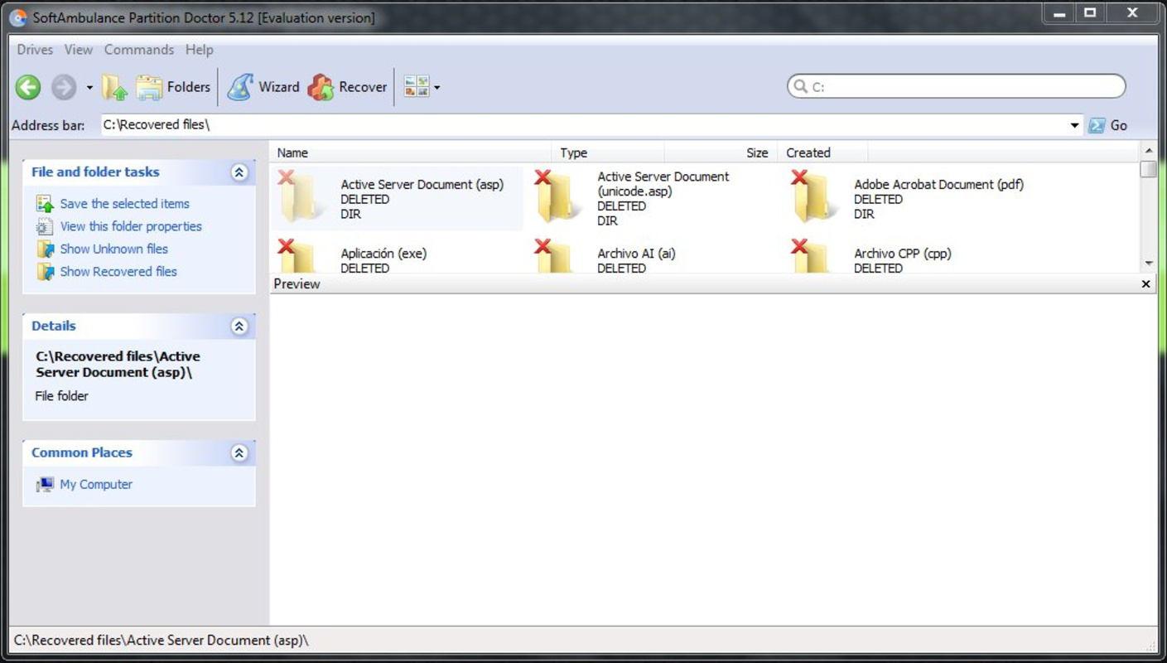This screenshot has width=1167, height=663.
Task: Click the Active Server Document (asp) label
Action: point(422,185)
